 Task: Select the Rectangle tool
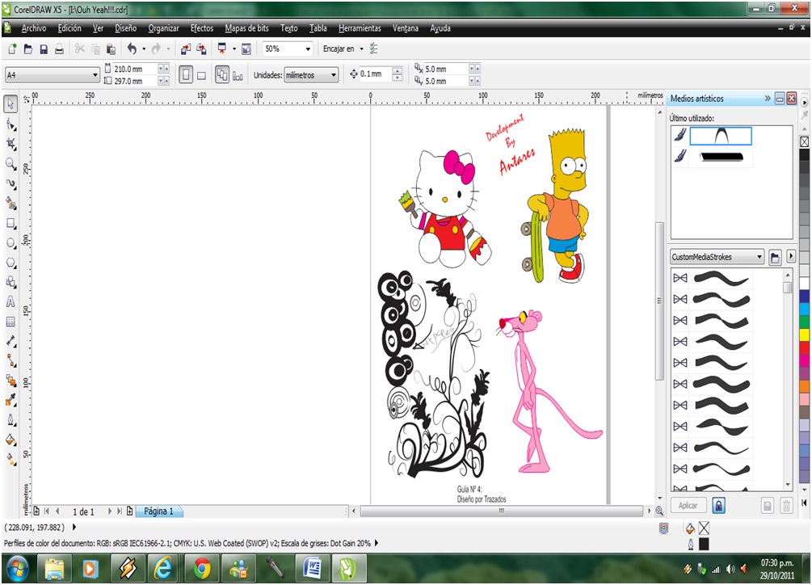(x=11, y=224)
